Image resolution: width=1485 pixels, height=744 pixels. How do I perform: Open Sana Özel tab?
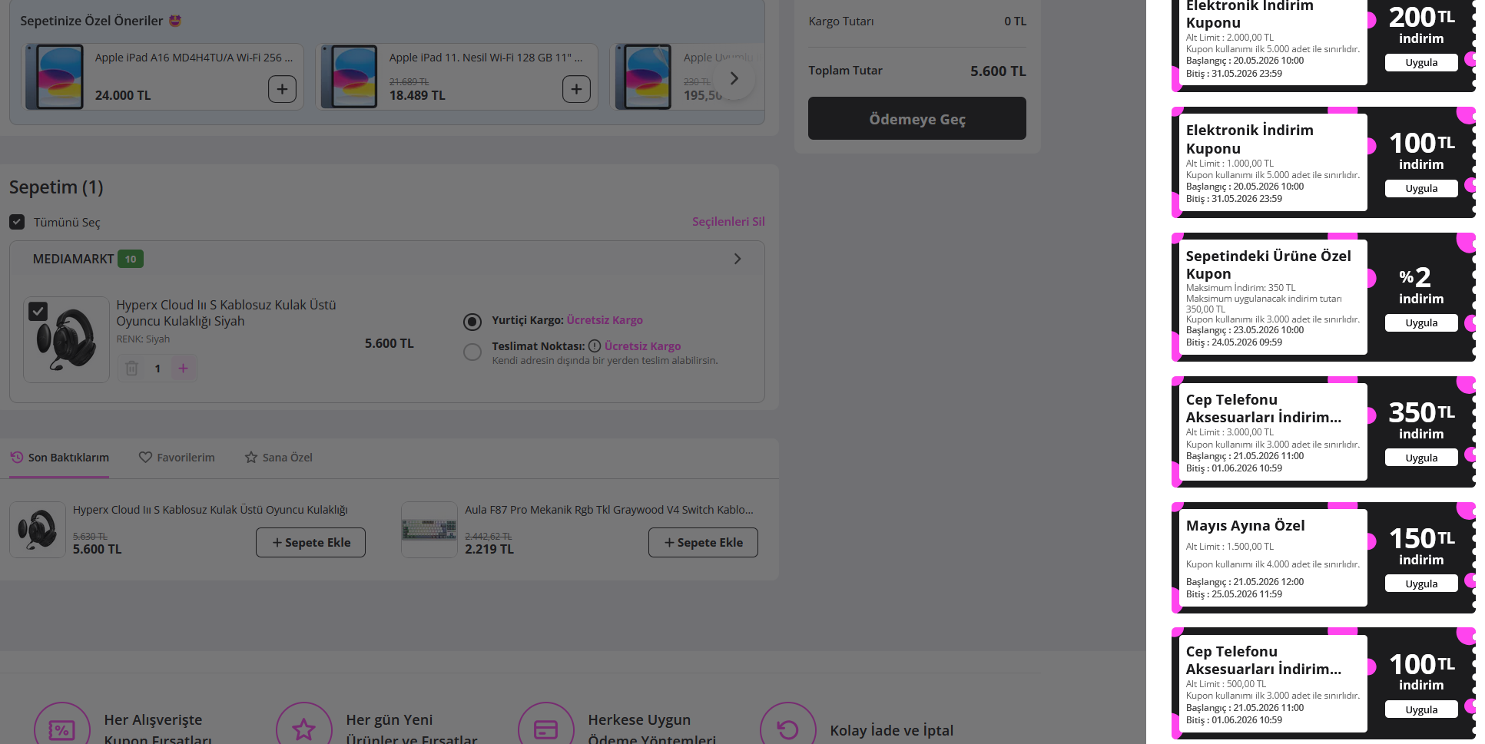(279, 458)
